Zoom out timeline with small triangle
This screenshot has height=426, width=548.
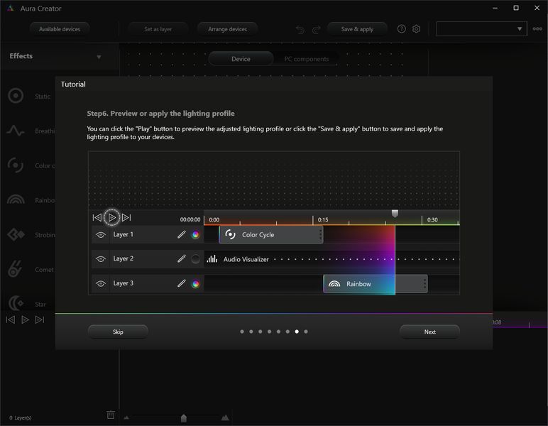point(126,417)
